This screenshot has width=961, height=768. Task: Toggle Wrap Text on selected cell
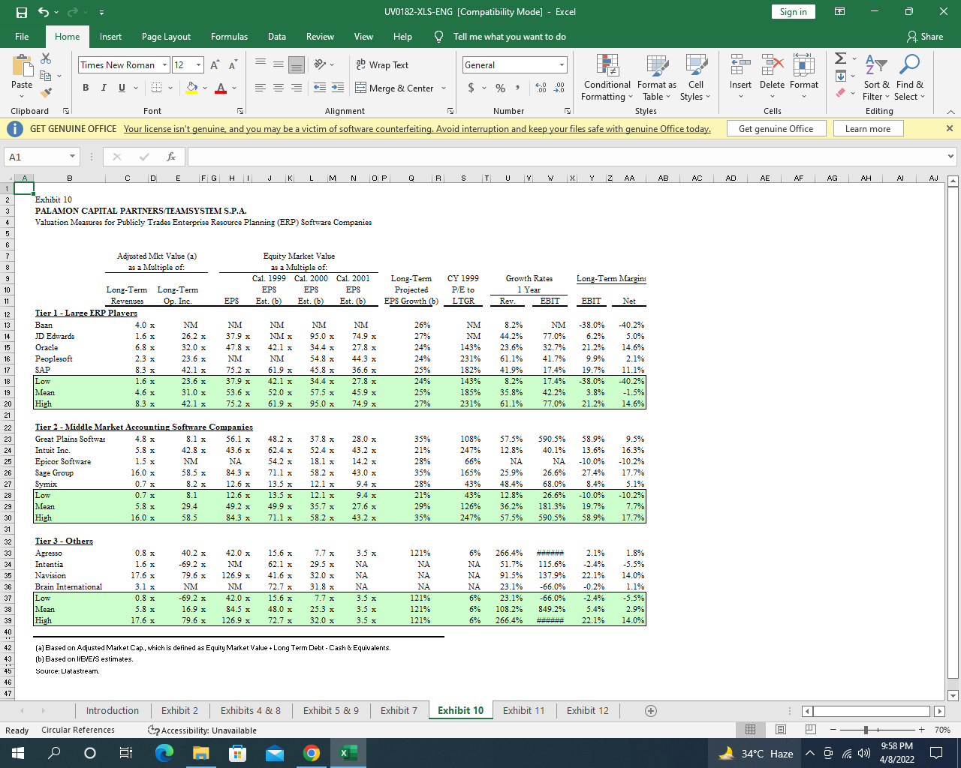pos(383,65)
